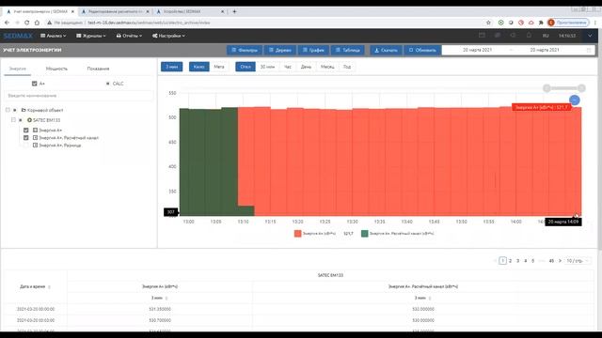Select the Месяц aggregation option

point(327,67)
